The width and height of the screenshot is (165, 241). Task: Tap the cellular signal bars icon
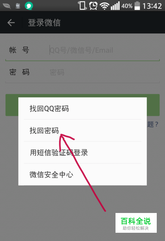point(115,6)
